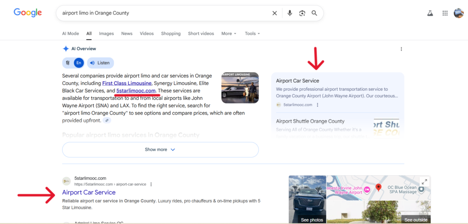The height and width of the screenshot is (224, 468).
Task: Switch to Shopping tab
Action: click(171, 34)
